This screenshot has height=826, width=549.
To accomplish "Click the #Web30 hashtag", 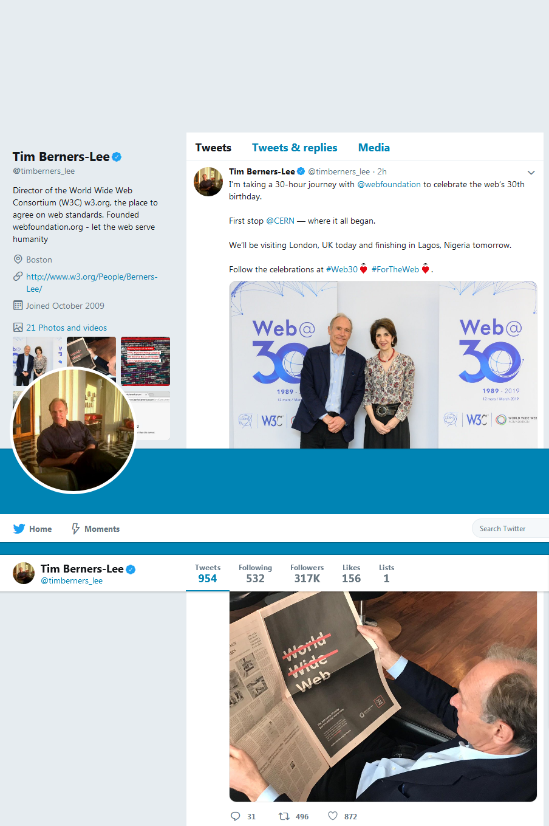I will [342, 269].
